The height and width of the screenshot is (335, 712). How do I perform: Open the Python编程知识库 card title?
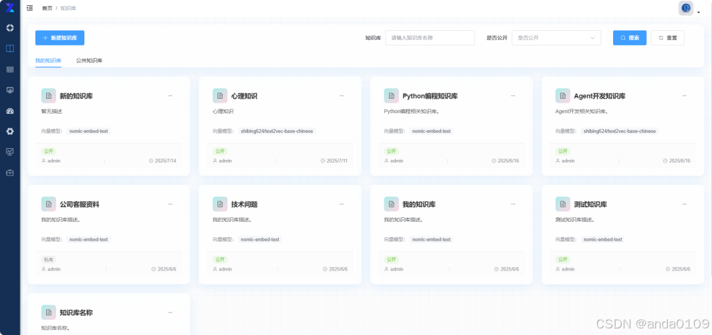[430, 96]
